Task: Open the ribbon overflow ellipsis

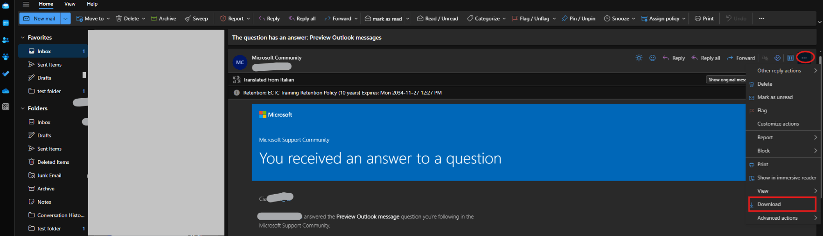Action: click(761, 19)
